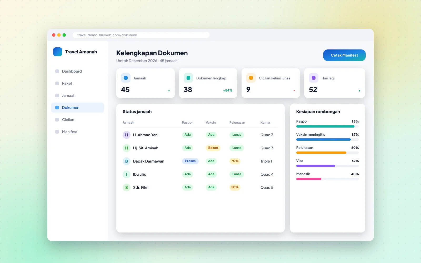Click the Visa purple progress bar
Screen dimensions: 421x263
[328, 166]
